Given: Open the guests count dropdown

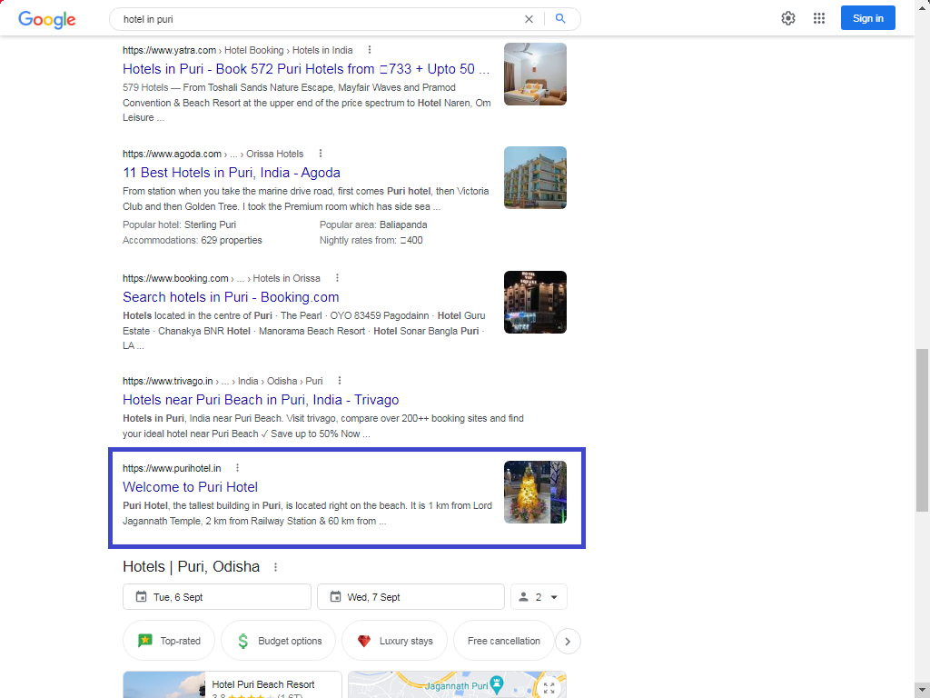Looking at the screenshot, I should pos(539,597).
